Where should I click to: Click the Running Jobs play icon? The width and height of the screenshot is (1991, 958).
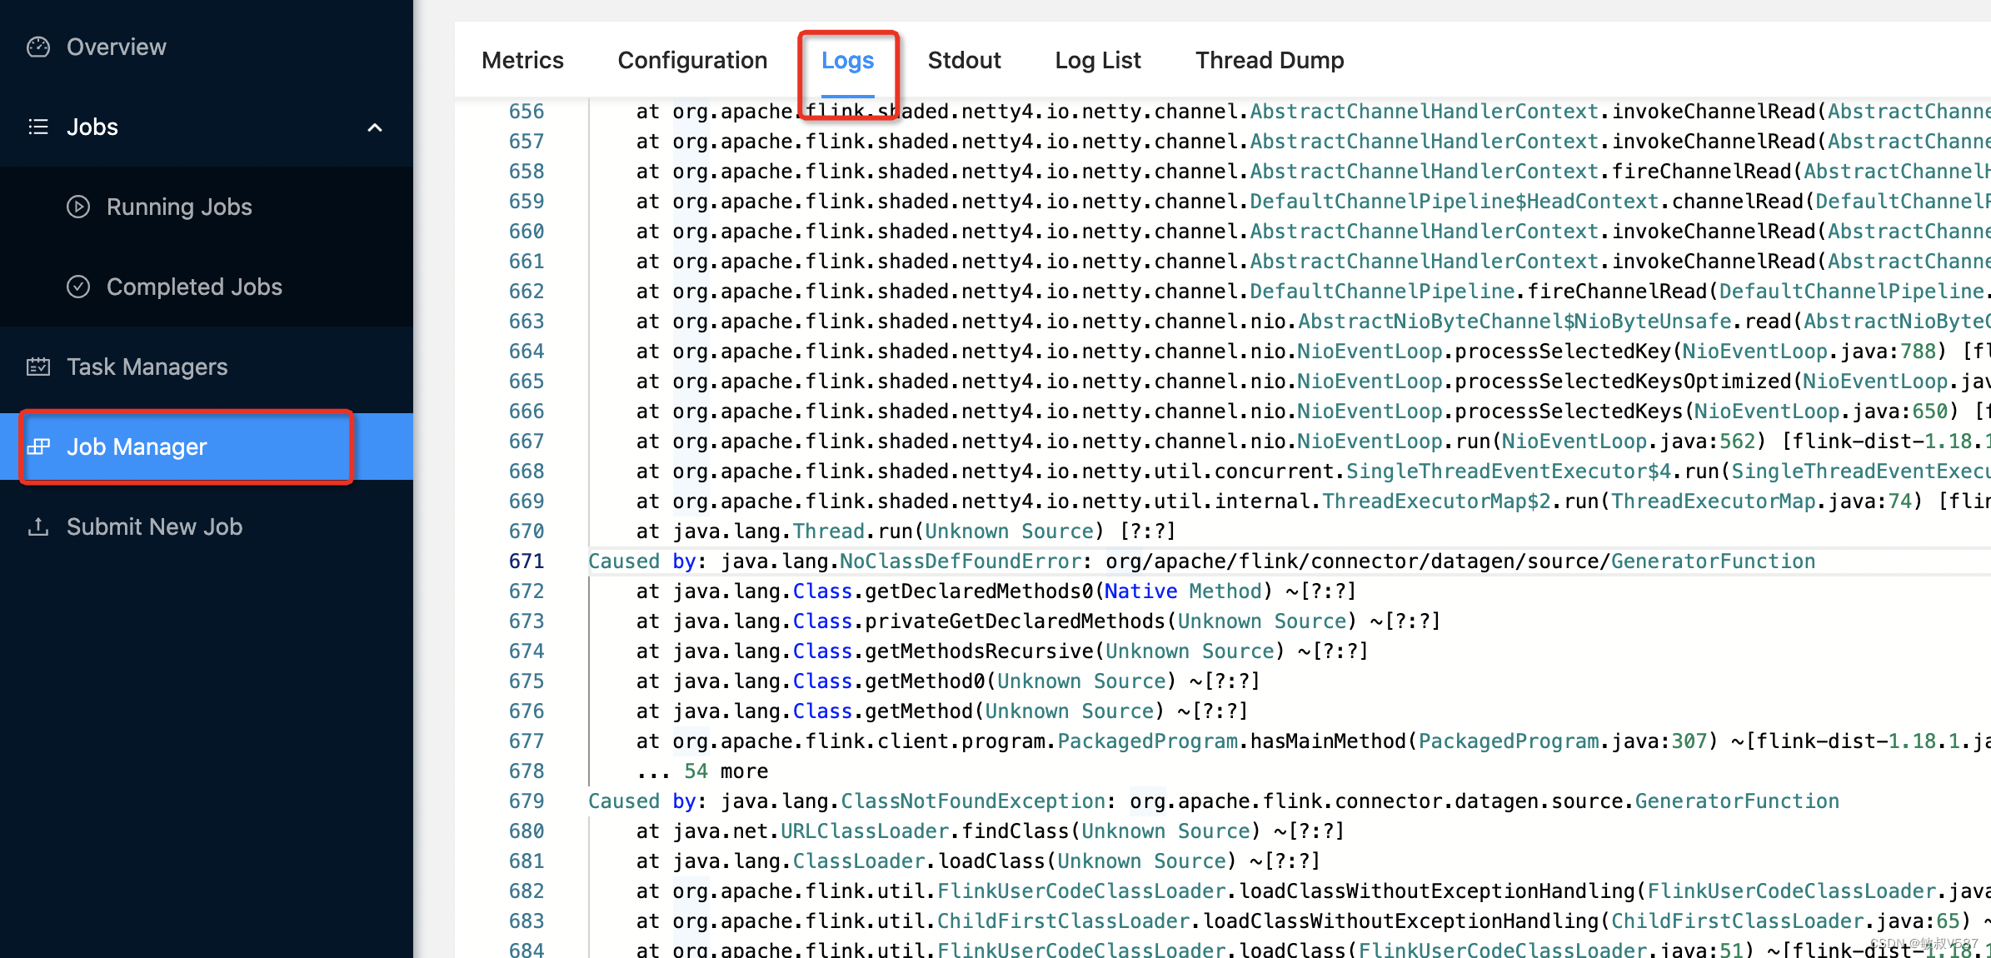click(78, 207)
